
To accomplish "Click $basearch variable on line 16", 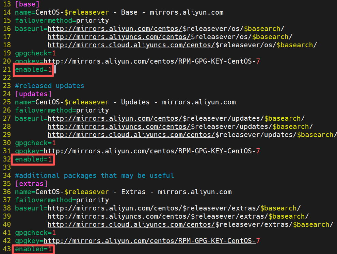I will coord(262,29).
